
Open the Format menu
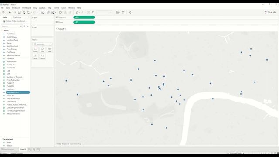pos(56,8)
